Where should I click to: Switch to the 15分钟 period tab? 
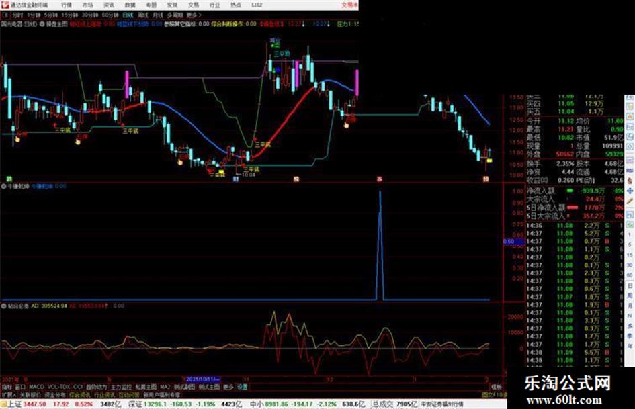tap(70, 15)
